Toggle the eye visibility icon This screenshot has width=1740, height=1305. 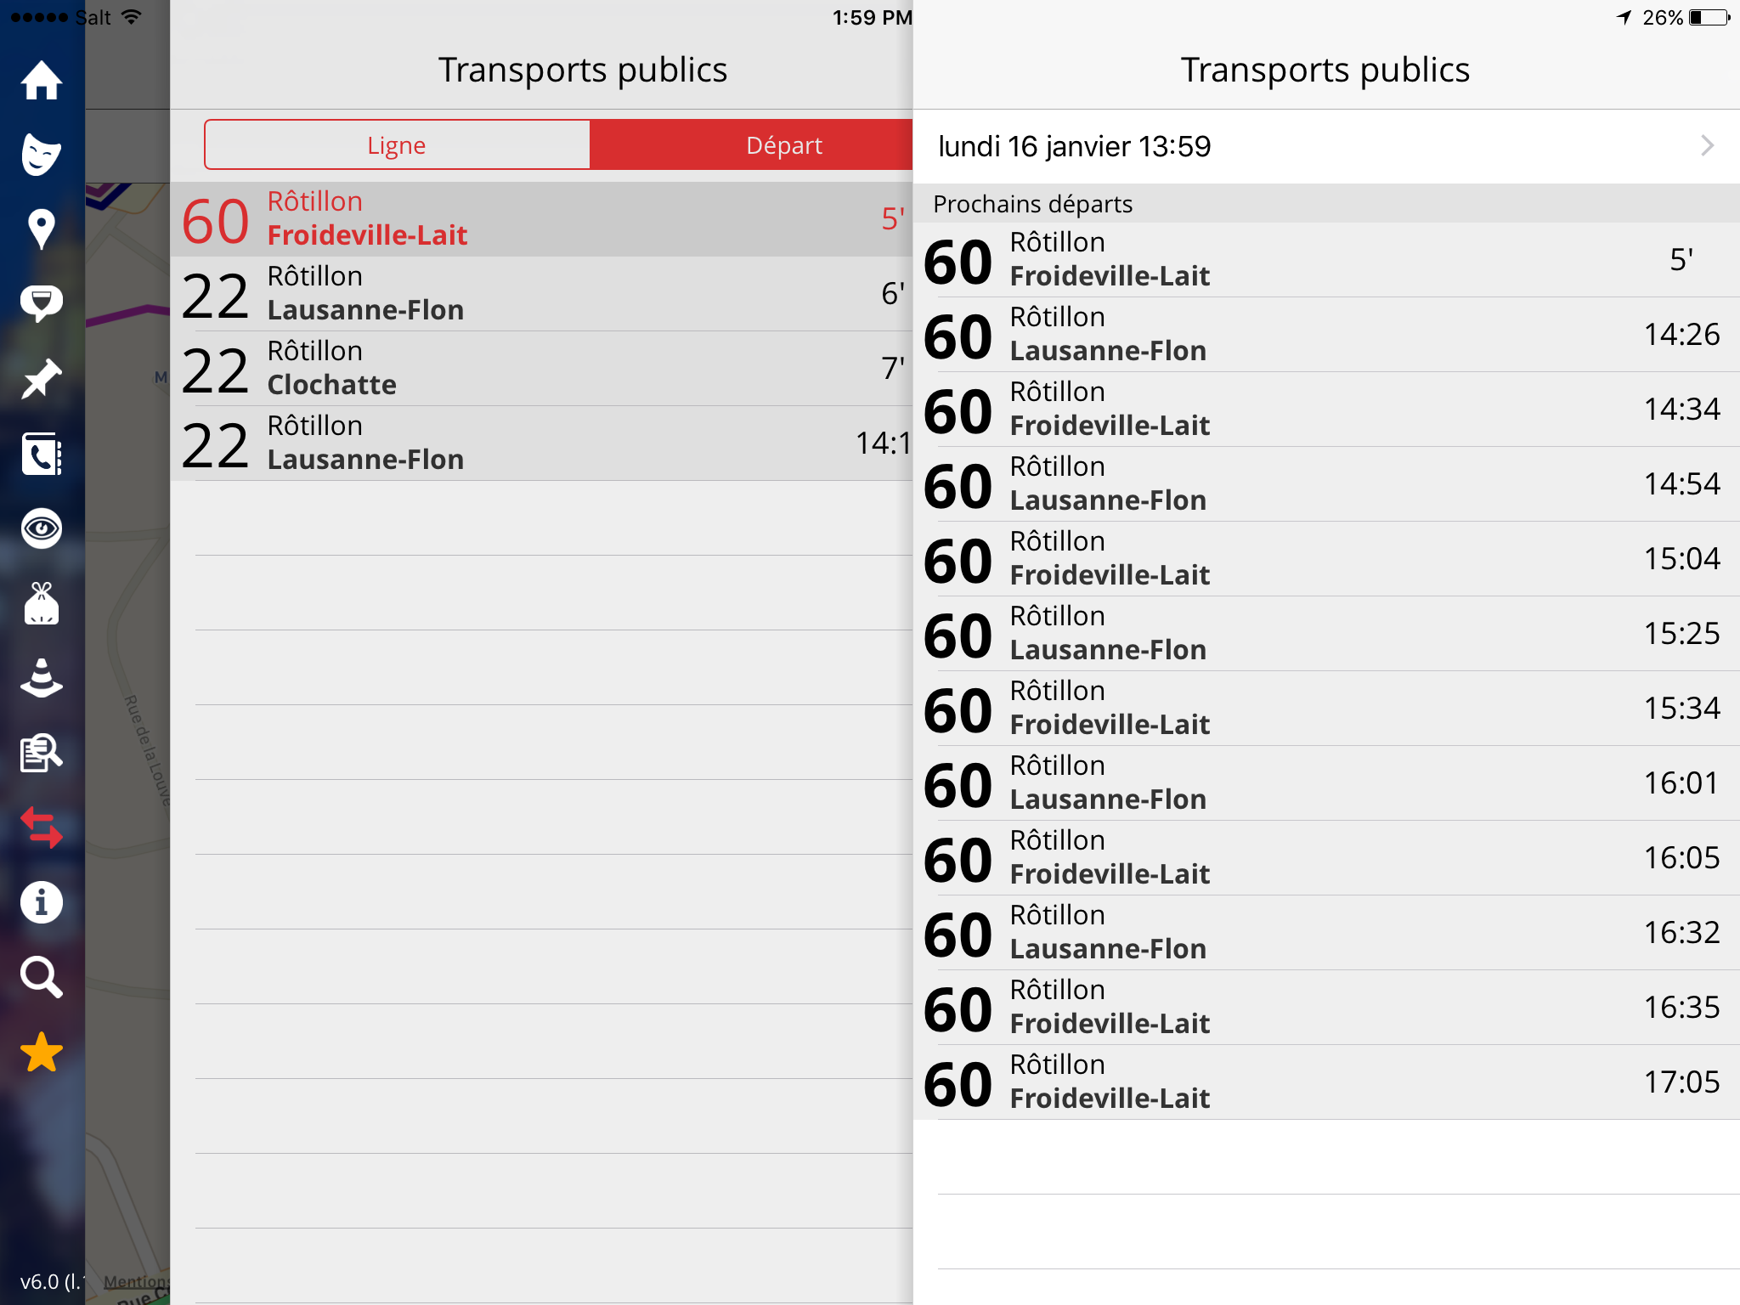tap(41, 528)
